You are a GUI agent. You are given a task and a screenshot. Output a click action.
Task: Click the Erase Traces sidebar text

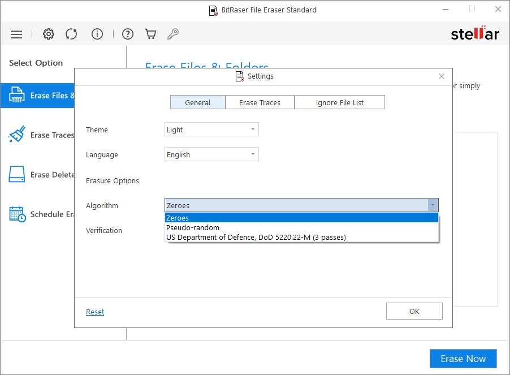pos(53,135)
